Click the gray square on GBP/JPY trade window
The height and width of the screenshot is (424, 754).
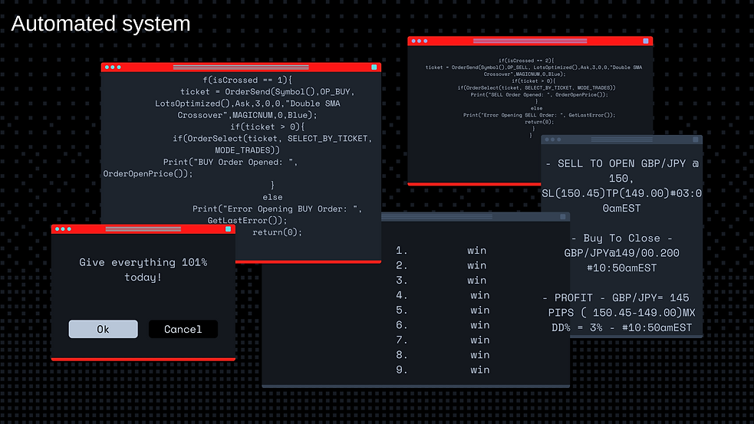pos(696,140)
